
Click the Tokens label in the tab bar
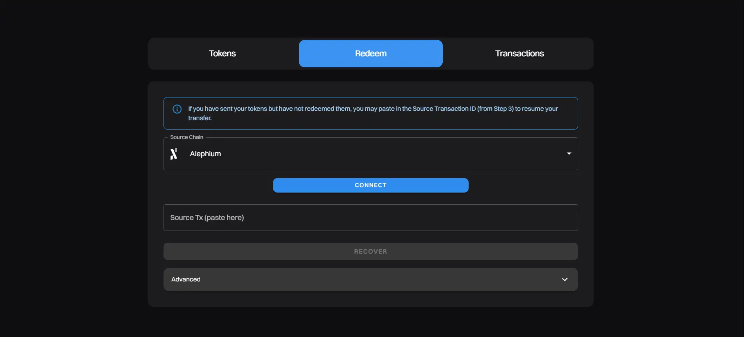(x=222, y=54)
